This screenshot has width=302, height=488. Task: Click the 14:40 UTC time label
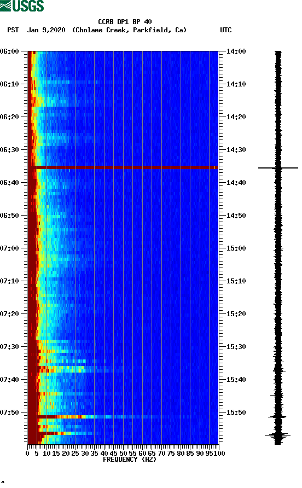coord(236,183)
